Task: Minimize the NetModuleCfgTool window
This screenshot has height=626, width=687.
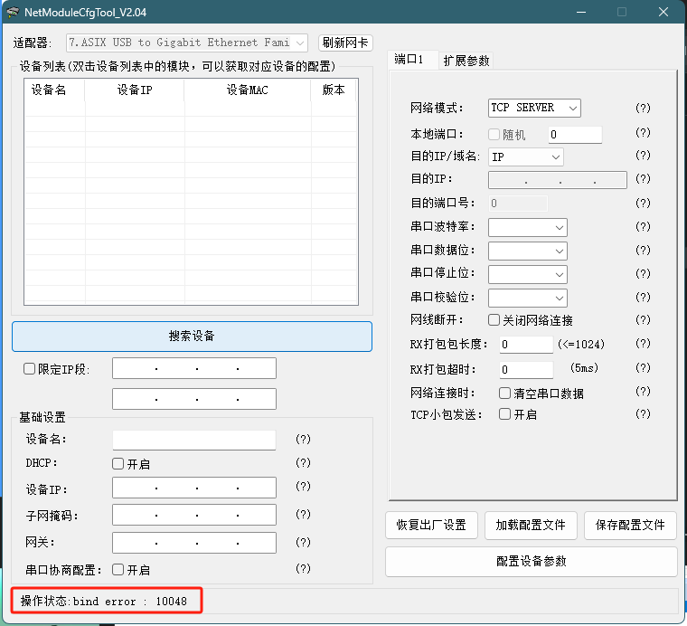Action: [581, 13]
